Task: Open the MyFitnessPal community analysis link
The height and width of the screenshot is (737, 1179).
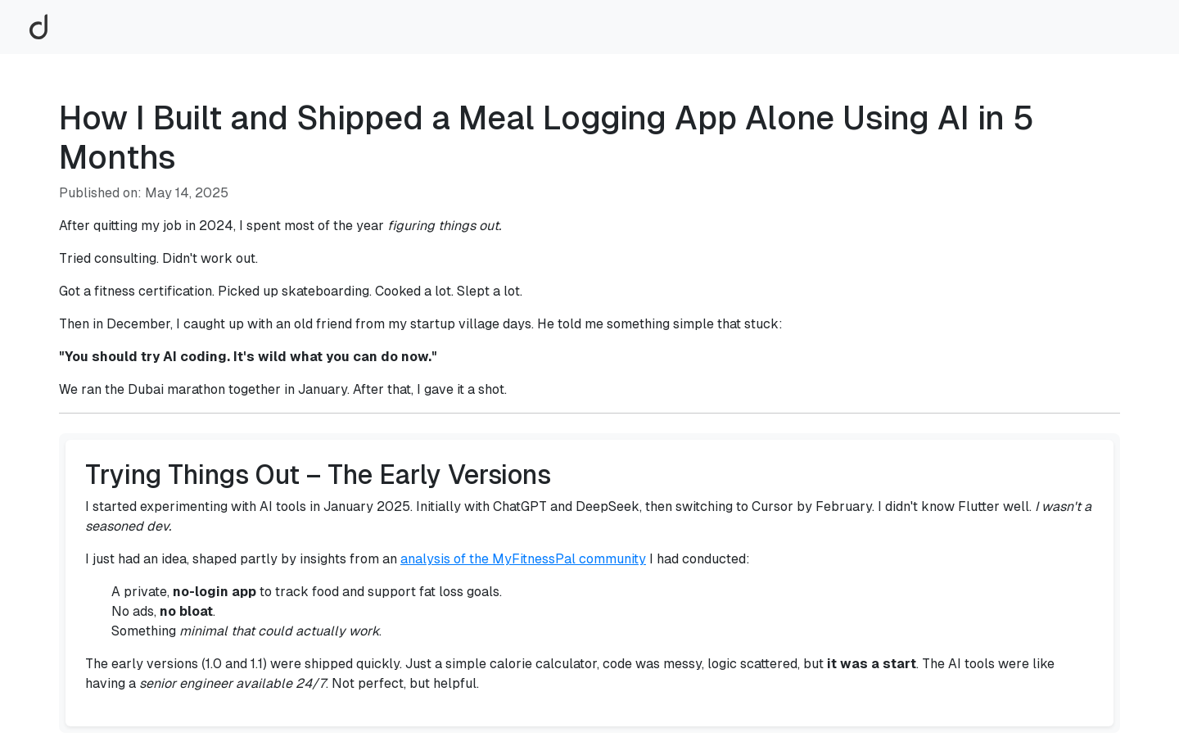Action: pos(523,559)
